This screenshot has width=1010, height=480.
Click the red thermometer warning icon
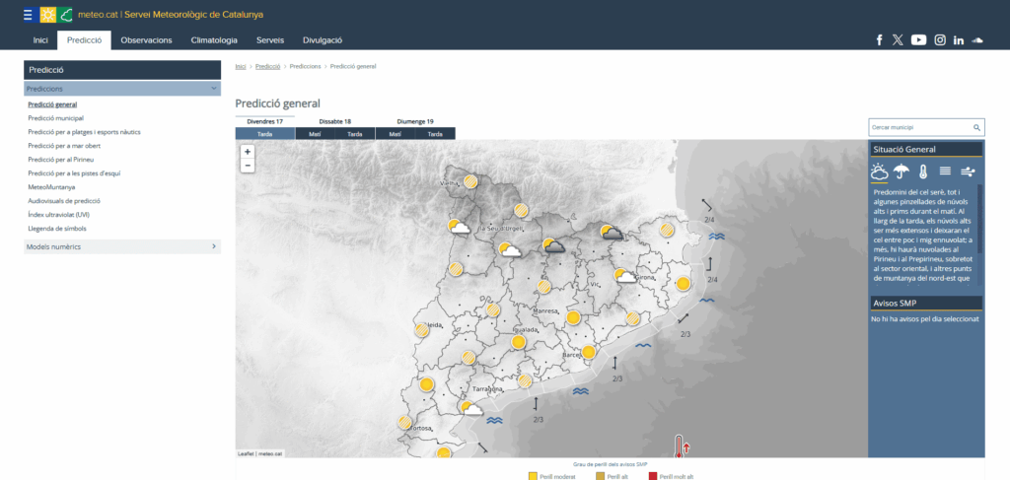(x=682, y=446)
